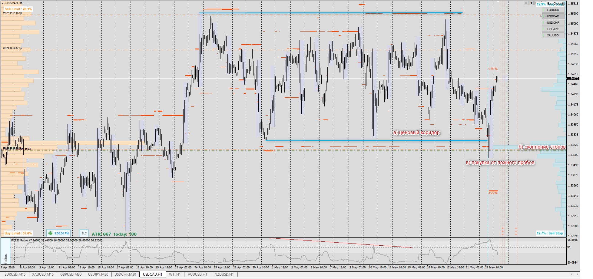Click the EasyOrder smiley face icon
The height and width of the screenshot is (279, 593).
click(x=563, y=4)
